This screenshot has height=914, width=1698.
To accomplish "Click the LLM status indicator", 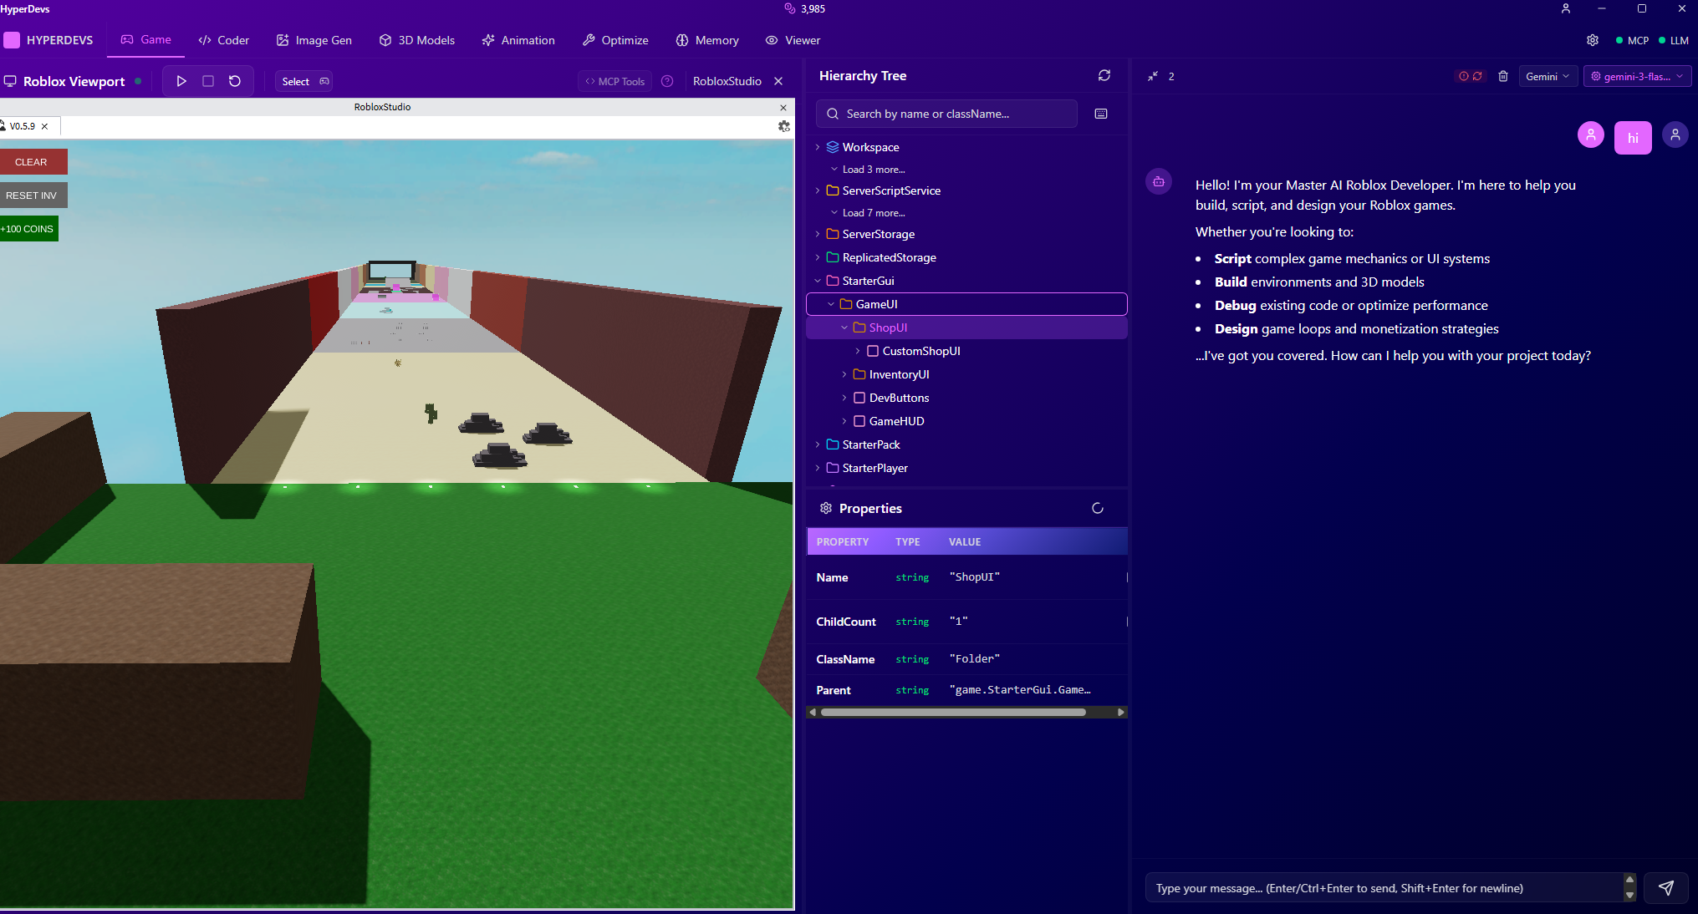I will point(1674,40).
